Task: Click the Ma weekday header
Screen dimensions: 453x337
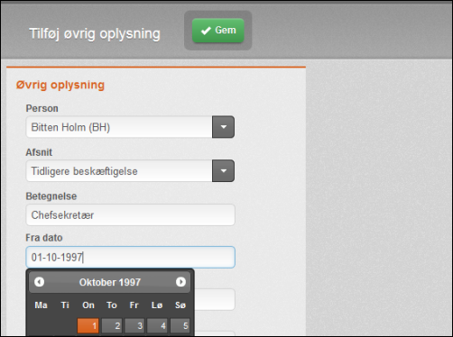Action: click(41, 305)
